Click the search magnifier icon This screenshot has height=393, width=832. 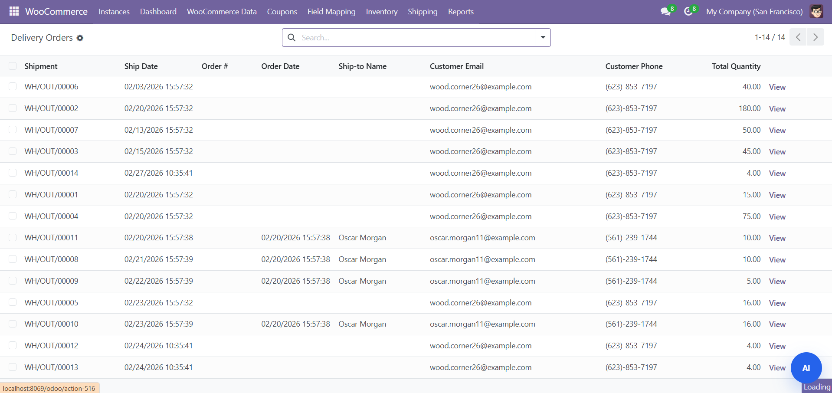(292, 38)
